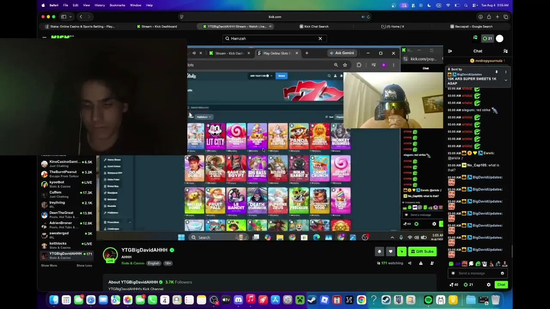Unpin the pinned chat message
The height and width of the screenshot is (309, 550).
(496, 72)
